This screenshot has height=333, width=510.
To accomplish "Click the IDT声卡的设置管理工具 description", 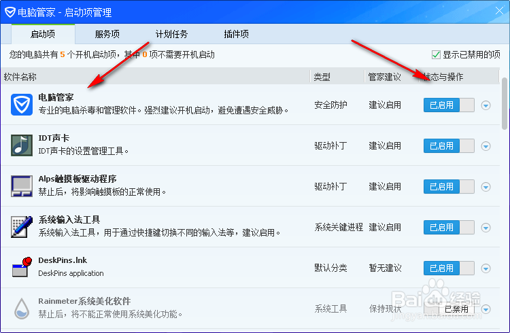I will 83,151.
